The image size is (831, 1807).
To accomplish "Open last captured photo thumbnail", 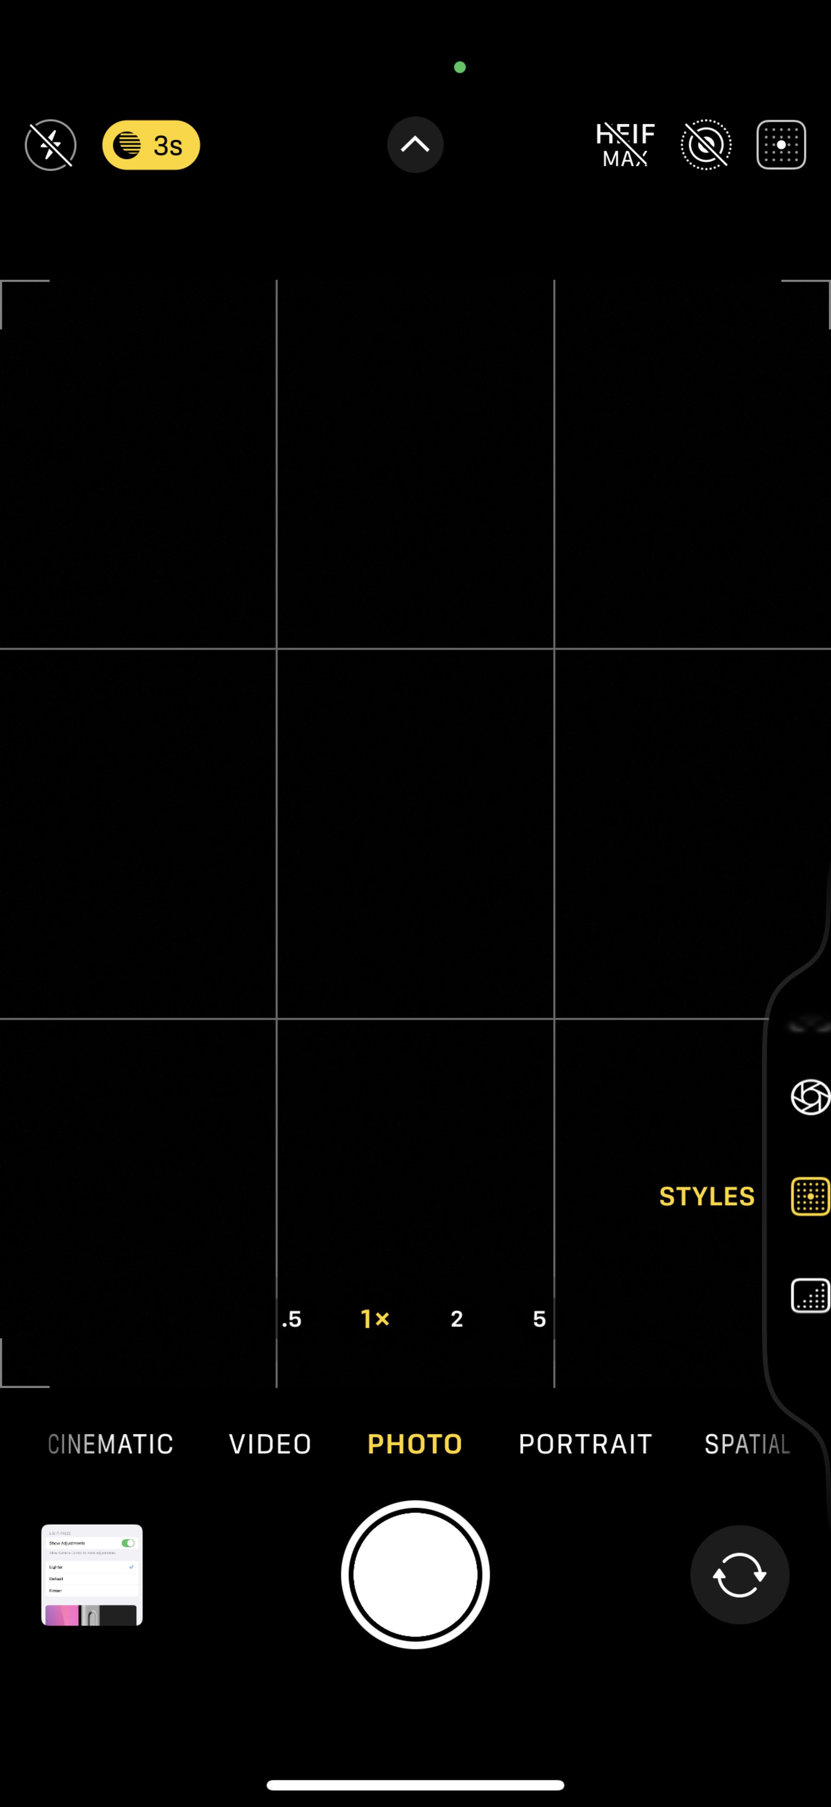I will [92, 1574].
